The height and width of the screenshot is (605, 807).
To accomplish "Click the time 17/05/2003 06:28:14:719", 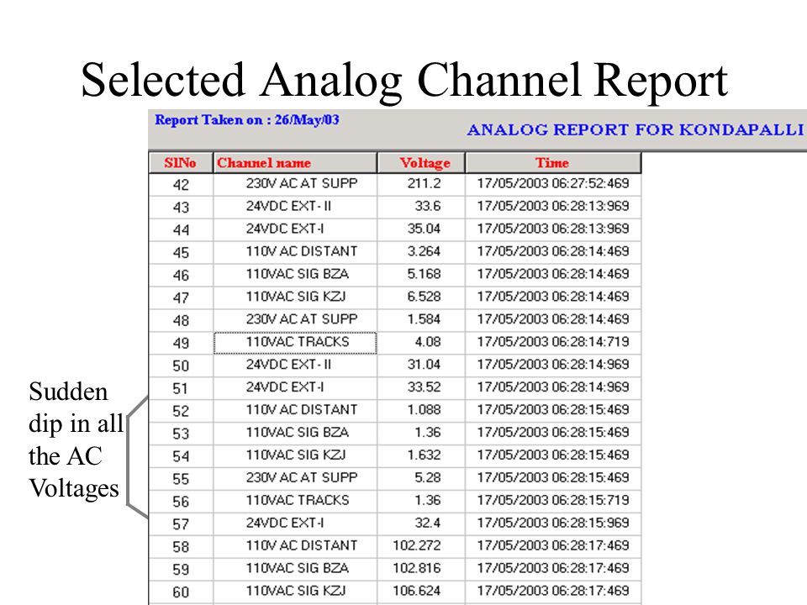I will pyautogui.click(x=553, y=342).
